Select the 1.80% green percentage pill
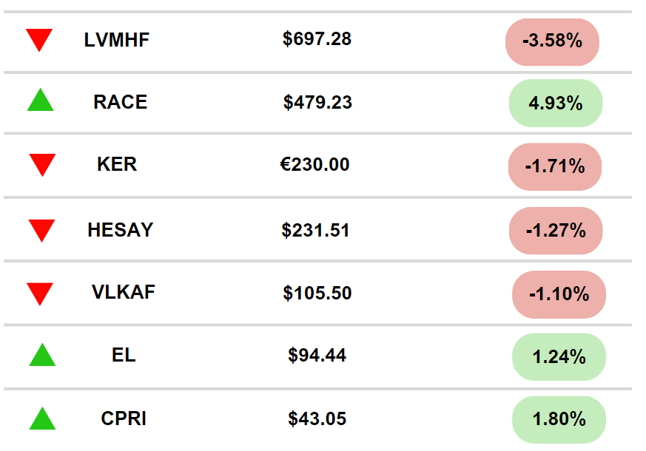This screenshot has width=646, height=451. (x=559, y=420)
